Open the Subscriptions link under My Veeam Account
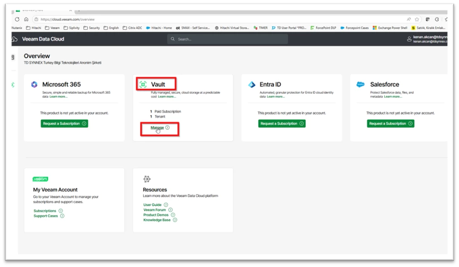Image resolution: width=459 pixels, height=267 pixels. pos(45,211)
